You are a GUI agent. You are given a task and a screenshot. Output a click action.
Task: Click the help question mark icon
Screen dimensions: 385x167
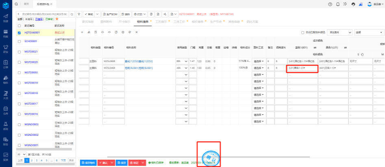[330, 4]
